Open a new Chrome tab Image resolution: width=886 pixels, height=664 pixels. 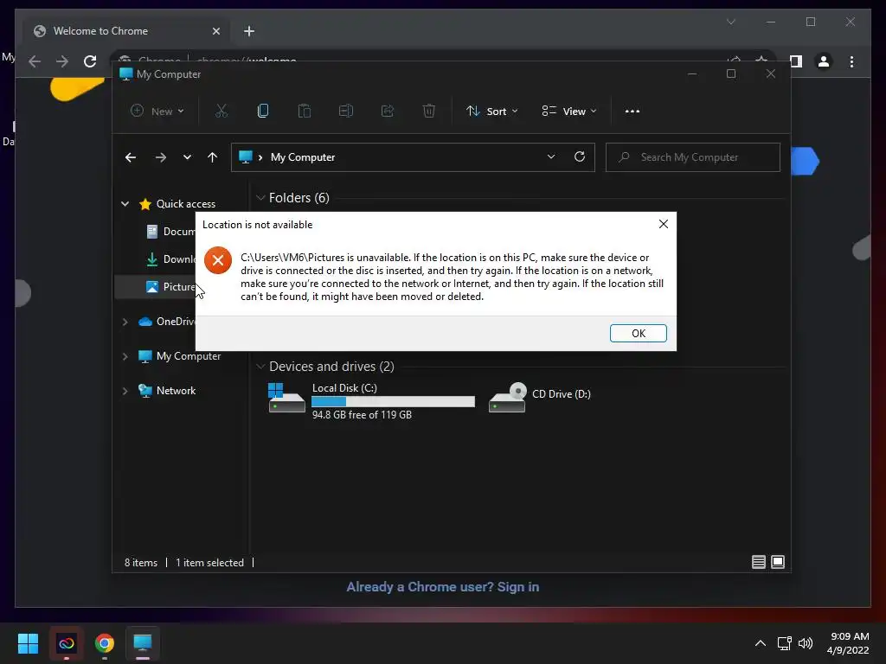coord(249,31)
